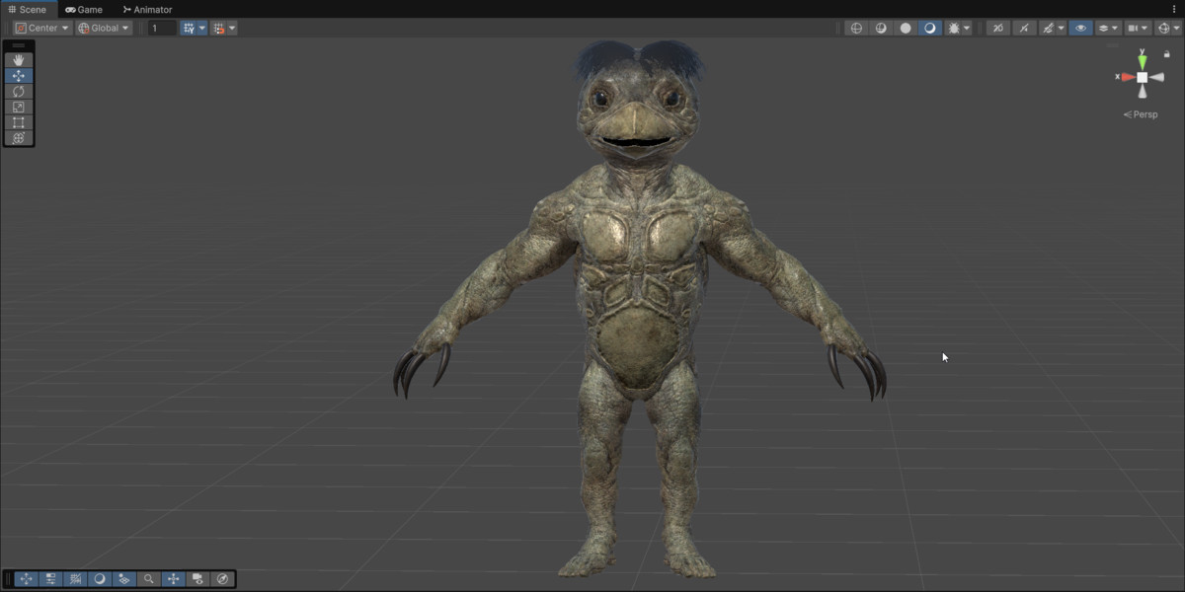The image size is (1185, 592).
Task: Open the scene camera settings dropdown
Action: [x=1138, y=28]
